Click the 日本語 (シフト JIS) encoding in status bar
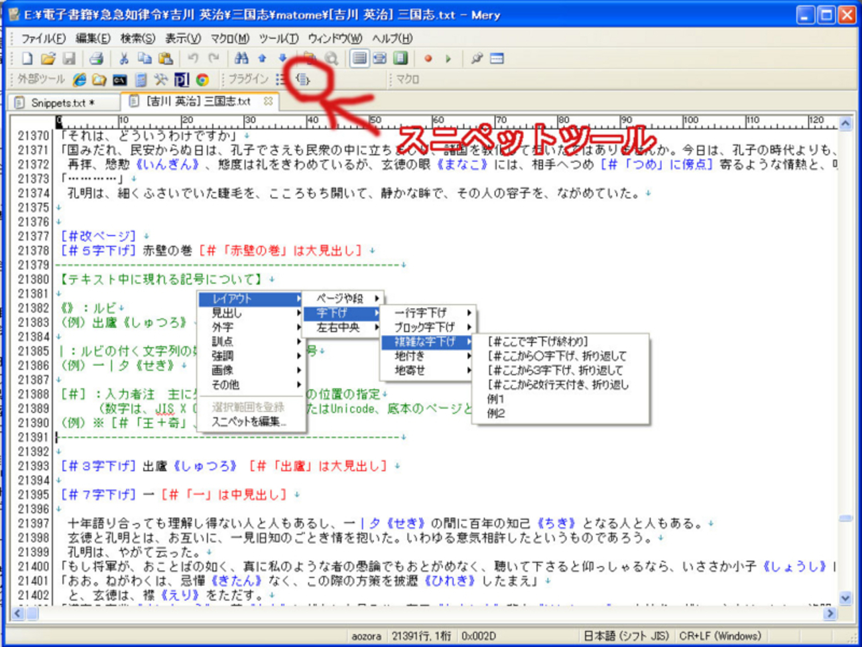This screenshot has height=647, width=862. coord(626,636)
